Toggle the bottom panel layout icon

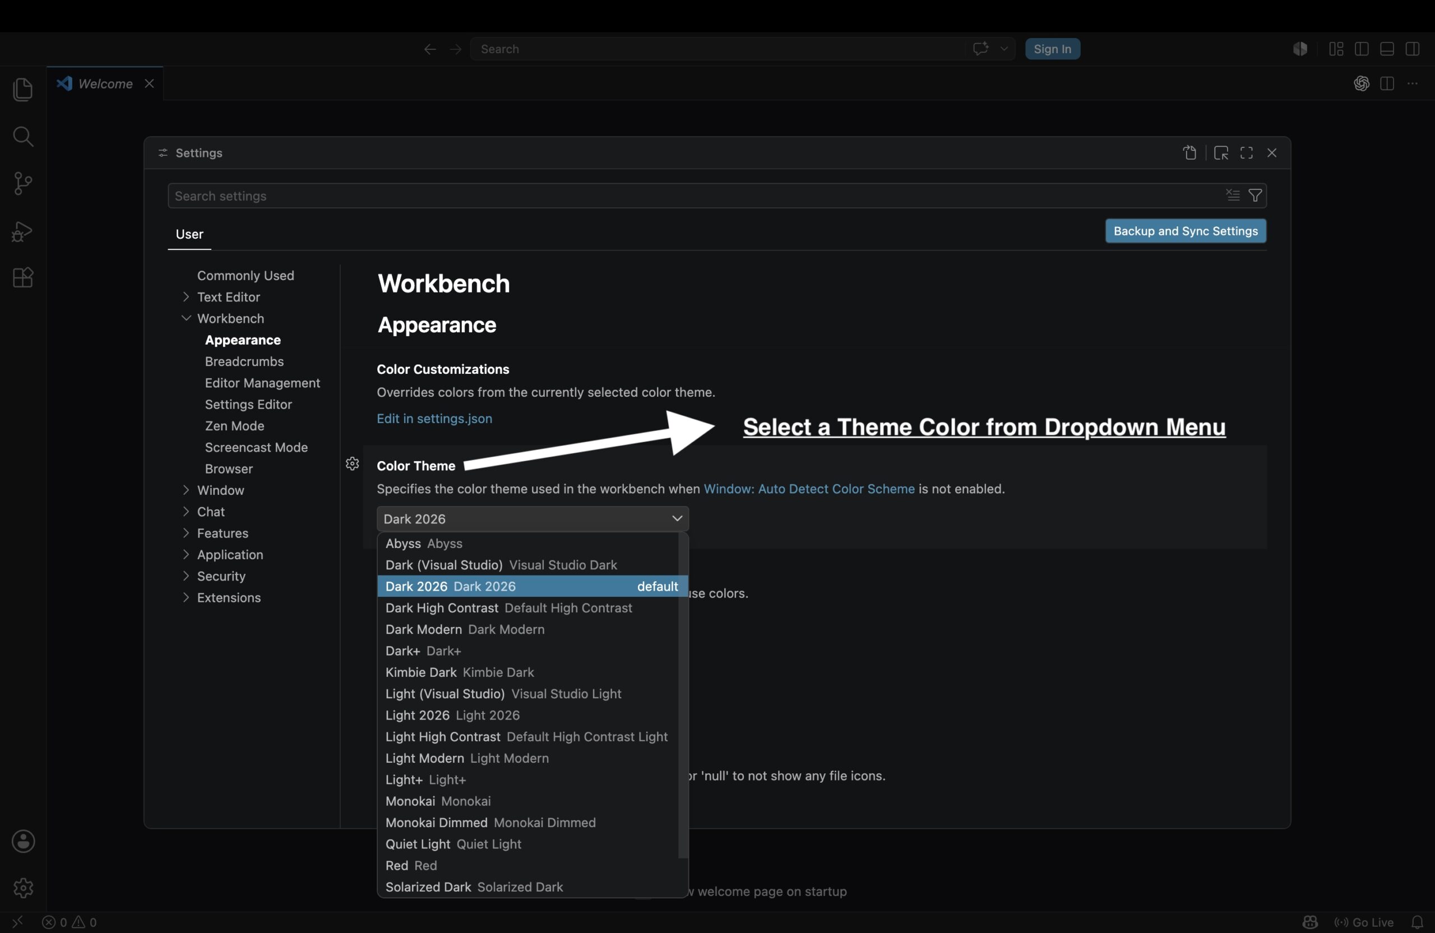1387,49
